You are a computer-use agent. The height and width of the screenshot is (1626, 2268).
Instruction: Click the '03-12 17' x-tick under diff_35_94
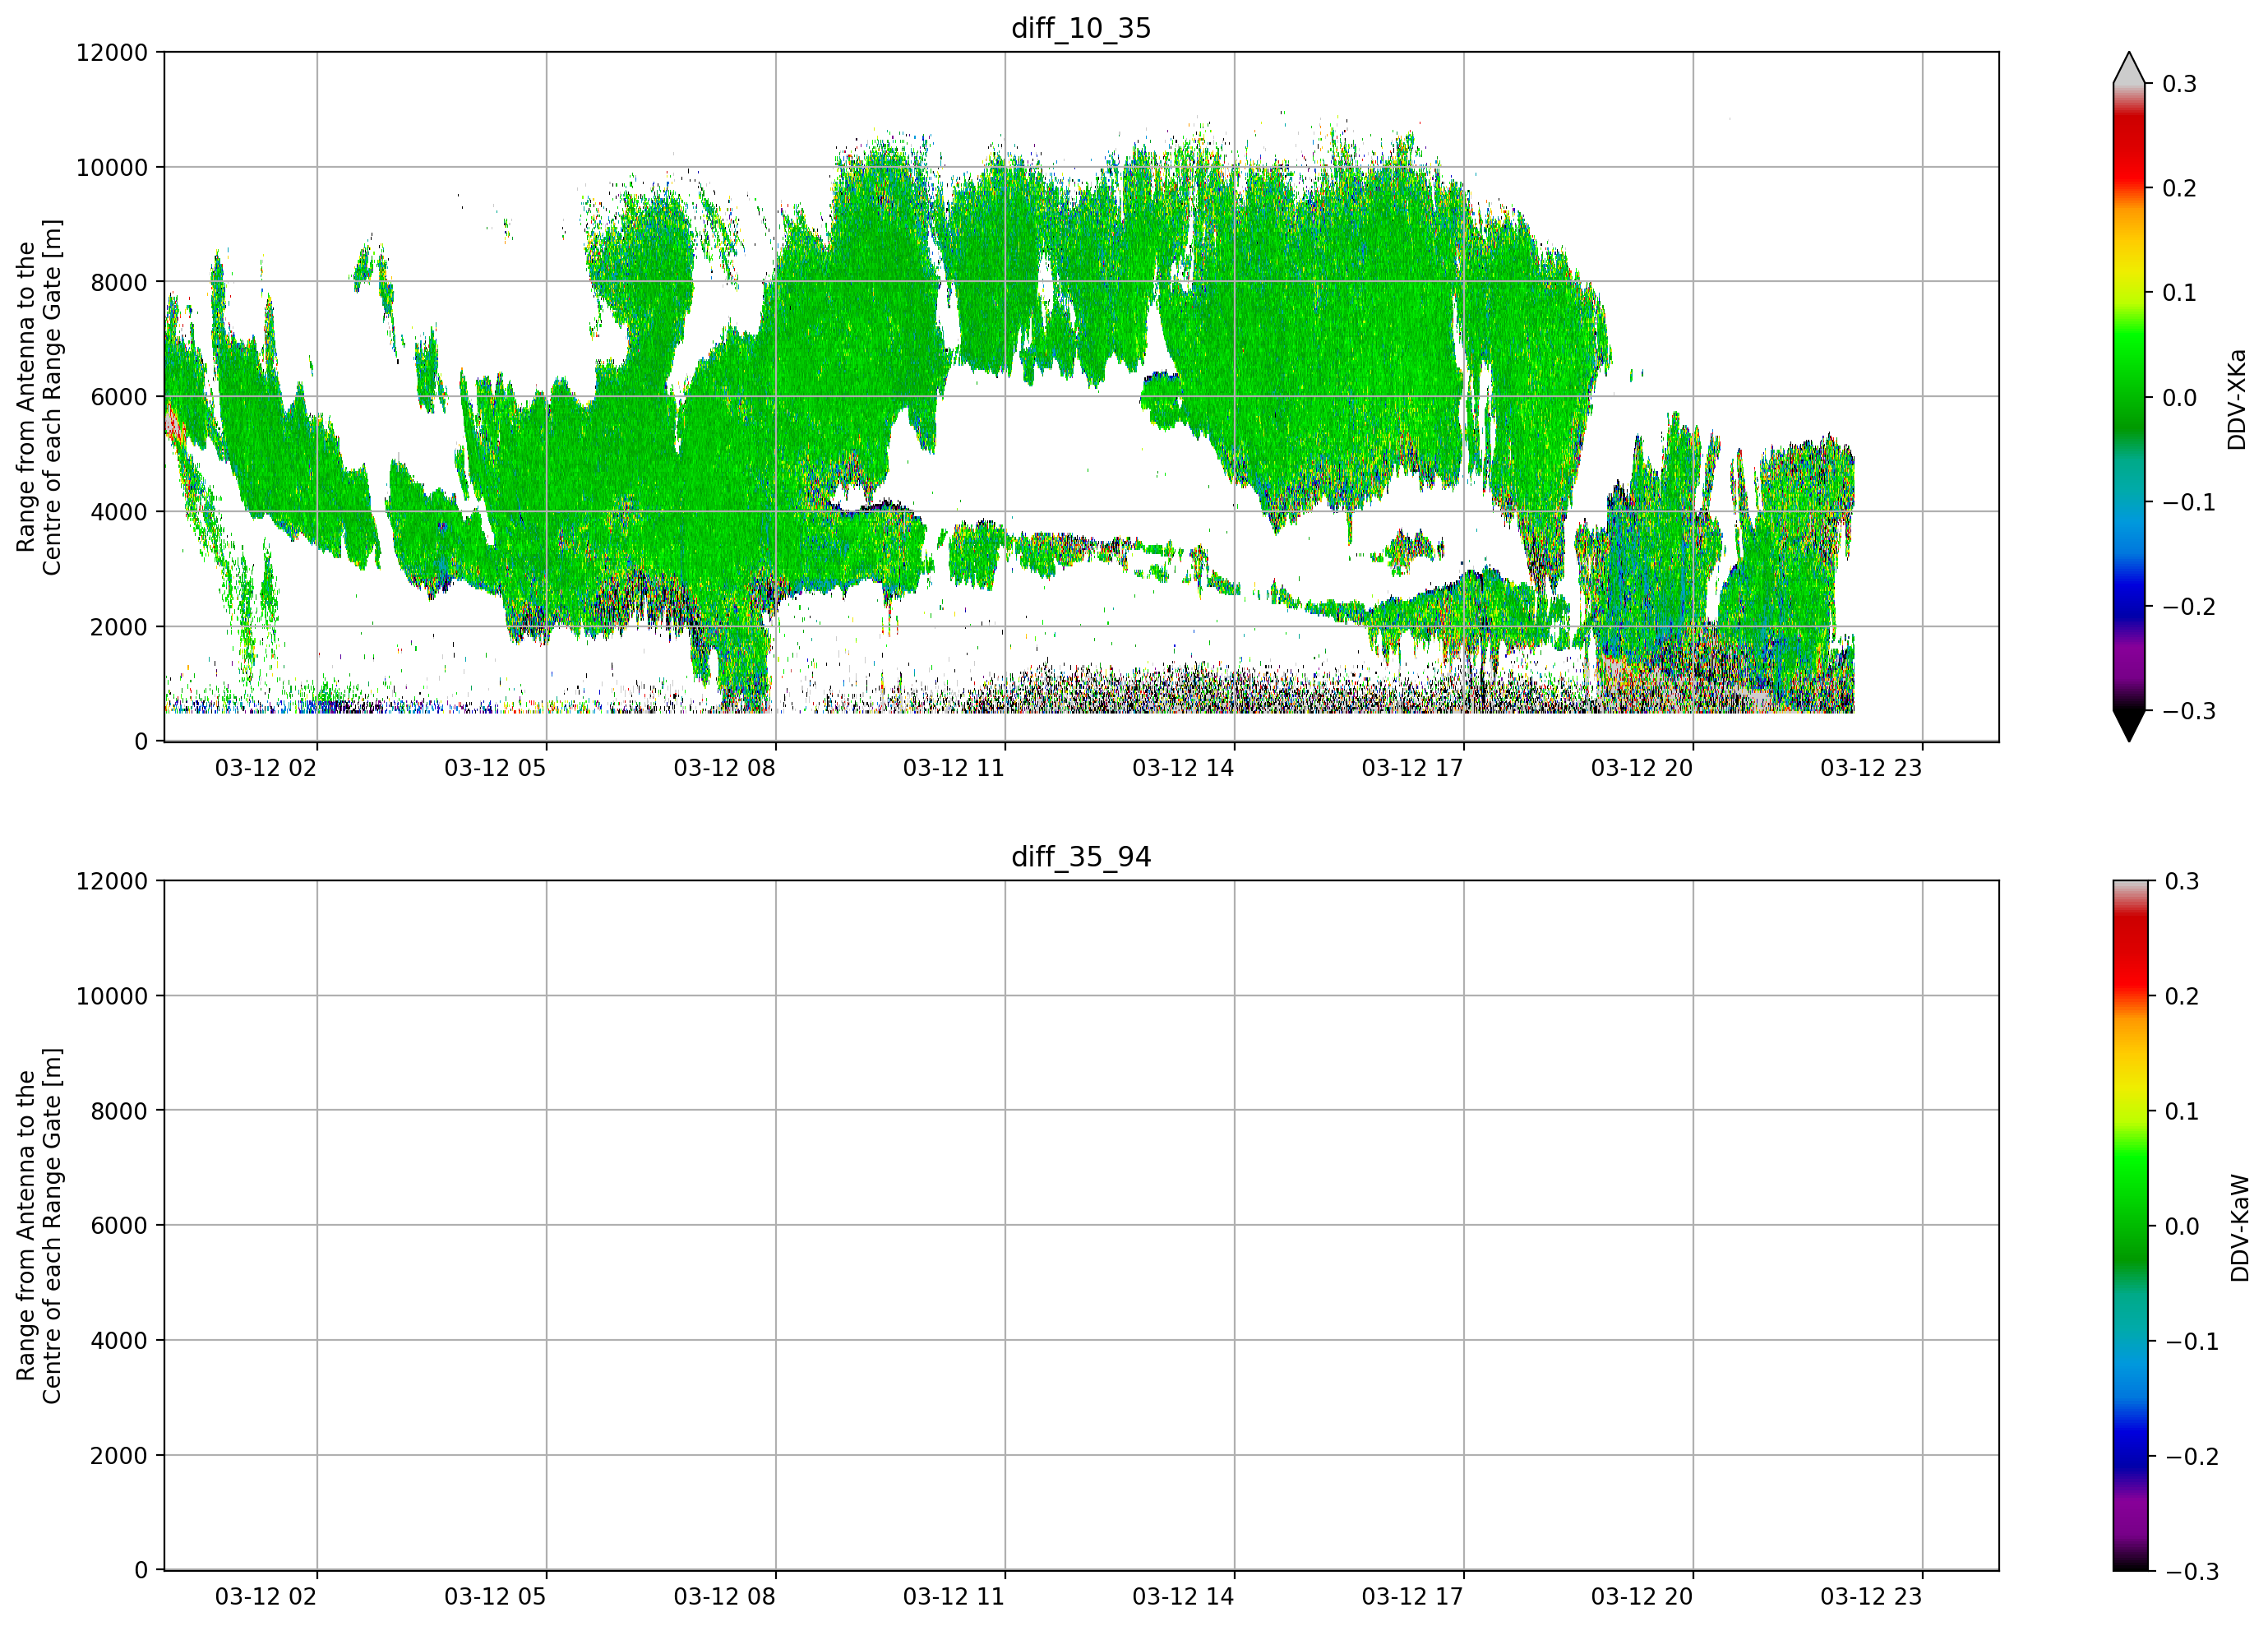point(1412,1597)
